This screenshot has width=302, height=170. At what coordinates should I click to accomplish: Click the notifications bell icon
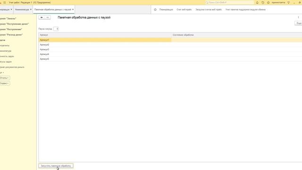(257, 2)
